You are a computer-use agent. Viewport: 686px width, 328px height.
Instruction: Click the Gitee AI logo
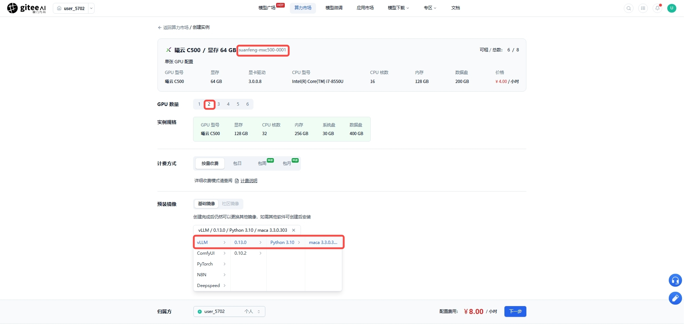[x=27, y=8]
